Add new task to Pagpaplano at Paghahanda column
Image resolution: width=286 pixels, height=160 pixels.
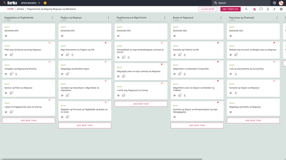point(29,121)
